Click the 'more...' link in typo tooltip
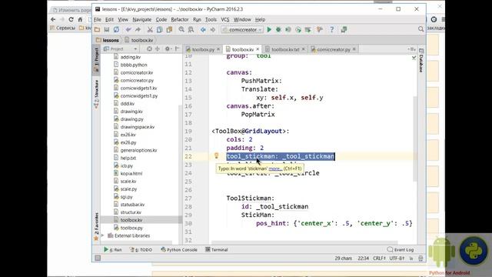 [275, 169]
